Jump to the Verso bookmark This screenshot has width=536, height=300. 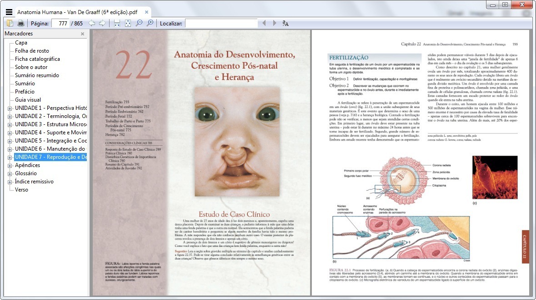(21, 190)
